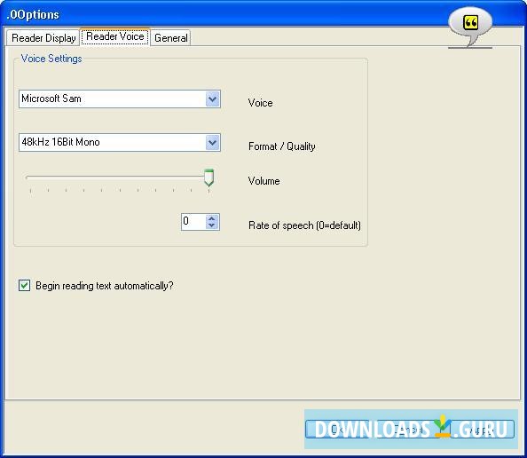Decrease rate of speech with down arrow
Image resolution: width=527 pixels, height=458 pixels.
point(212,225)
